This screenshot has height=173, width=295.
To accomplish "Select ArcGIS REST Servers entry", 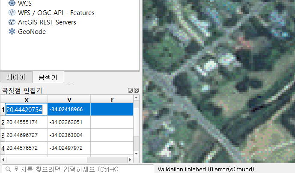I will [x=47, y=22].
